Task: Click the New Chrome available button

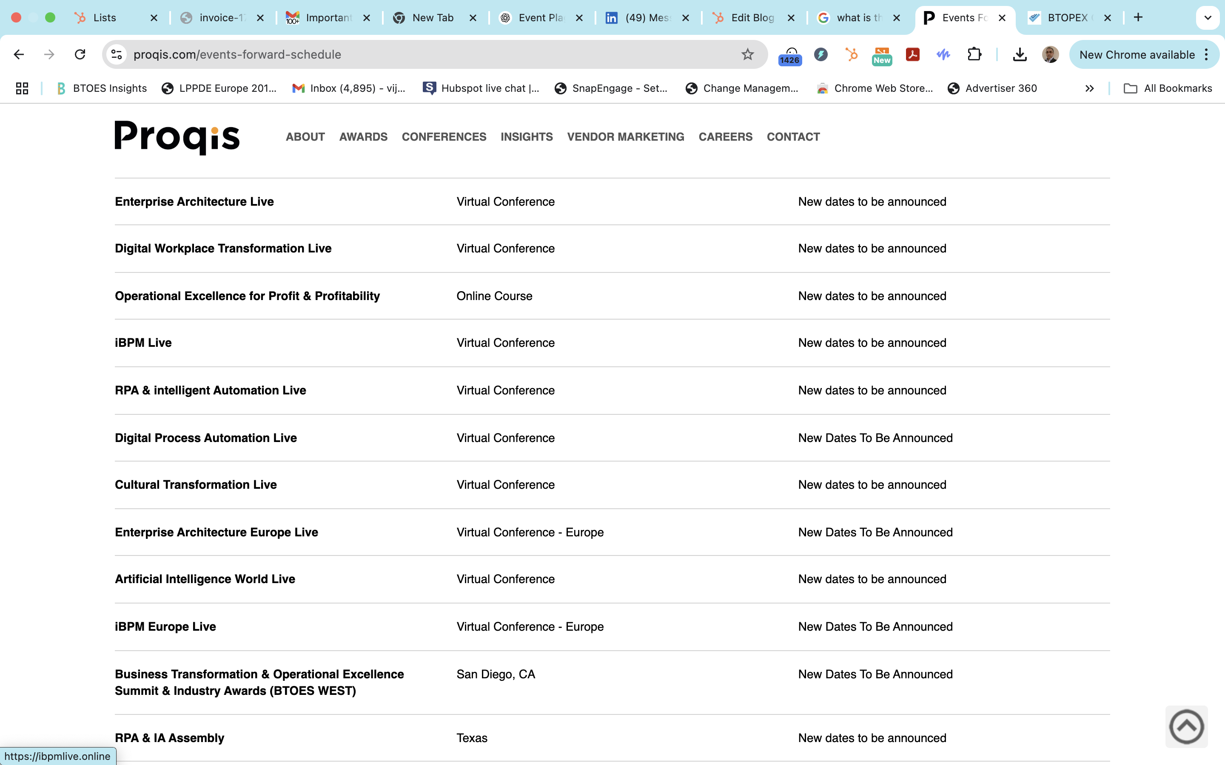Action: tap(1137, 55)
